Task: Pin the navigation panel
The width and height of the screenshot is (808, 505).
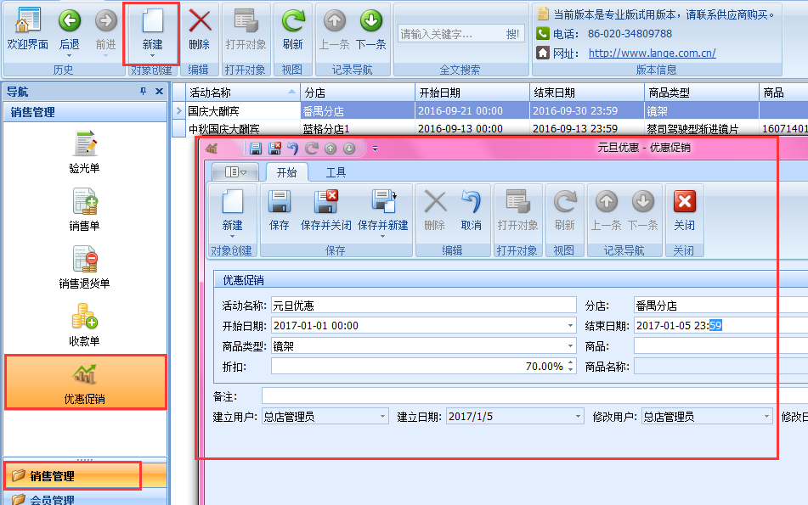Action: [143, 92]
